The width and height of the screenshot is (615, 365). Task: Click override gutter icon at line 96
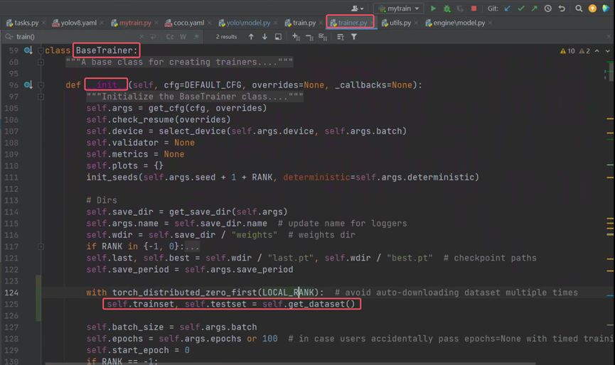coord(28,85)
